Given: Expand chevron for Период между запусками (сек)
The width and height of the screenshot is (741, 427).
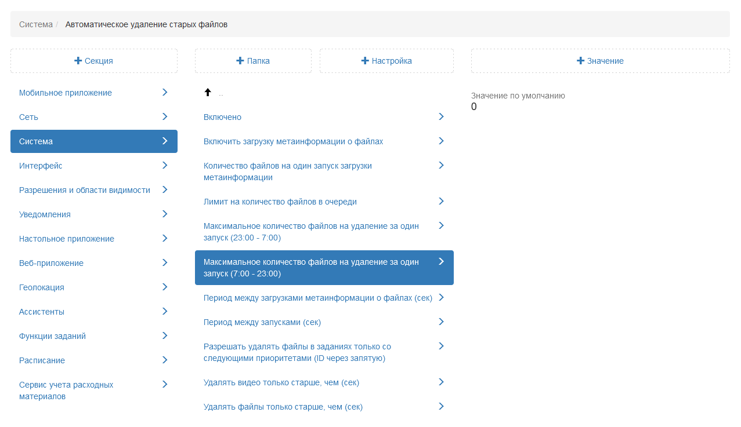Looking at the screenshot, I should tap(441, 322).
